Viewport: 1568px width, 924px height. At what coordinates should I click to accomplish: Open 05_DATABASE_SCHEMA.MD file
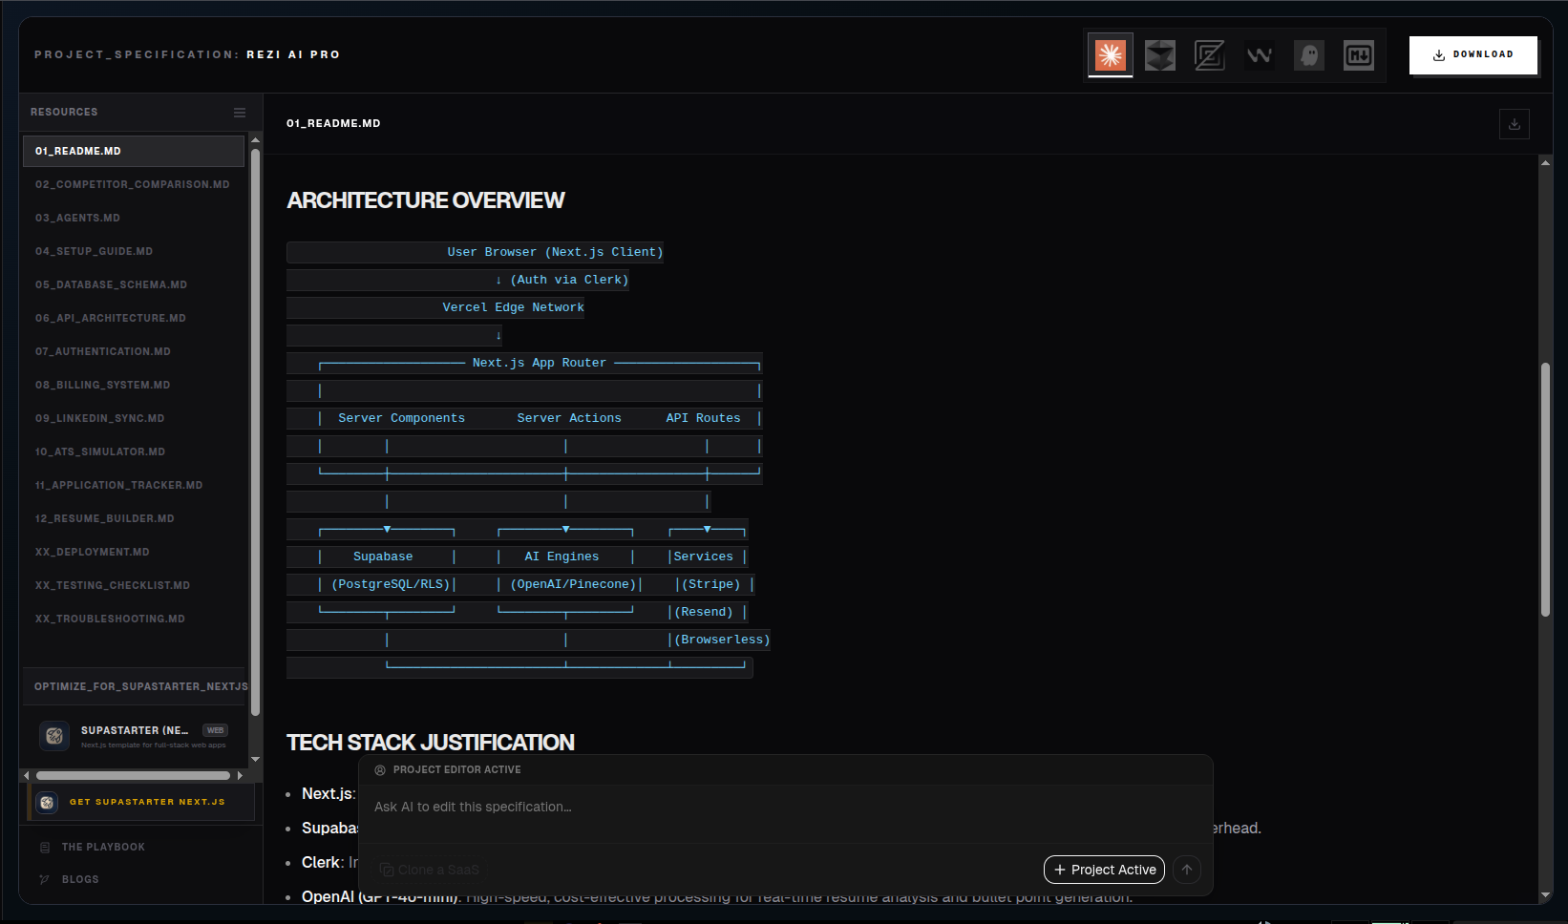click(x=111, y=284)
